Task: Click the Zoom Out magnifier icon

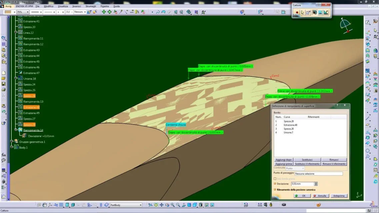Action: point(178,205)
